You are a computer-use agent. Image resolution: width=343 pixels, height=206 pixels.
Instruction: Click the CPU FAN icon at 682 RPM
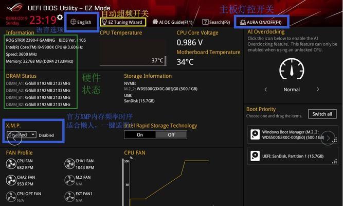point(11,164)
